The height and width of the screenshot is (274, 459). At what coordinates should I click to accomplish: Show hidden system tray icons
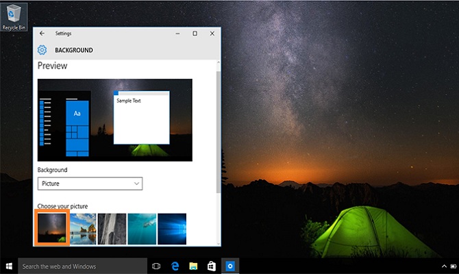444,266
